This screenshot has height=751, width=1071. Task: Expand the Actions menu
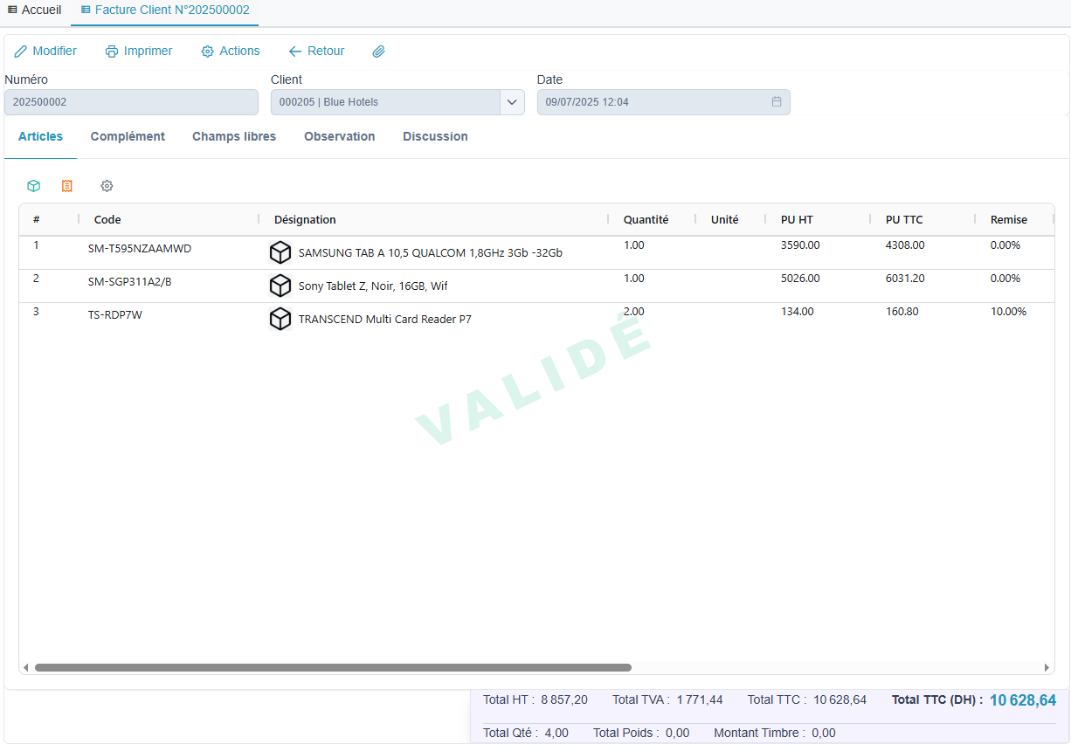[x=231, y=51]
